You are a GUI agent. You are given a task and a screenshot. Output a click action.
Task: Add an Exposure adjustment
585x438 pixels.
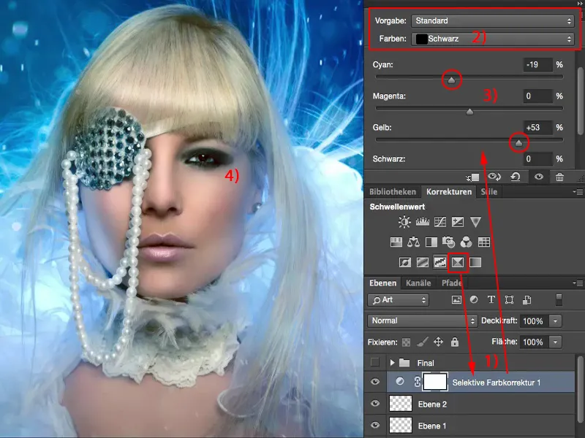point(458,223)
